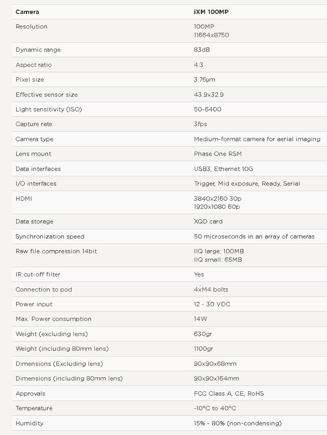Select the USB3, Ethernet 10G text

pos(224,169)
